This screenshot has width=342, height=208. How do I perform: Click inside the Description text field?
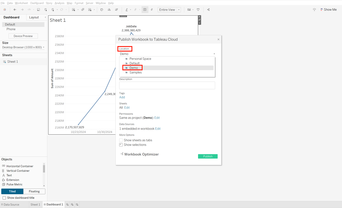click(x=167, y=85)
